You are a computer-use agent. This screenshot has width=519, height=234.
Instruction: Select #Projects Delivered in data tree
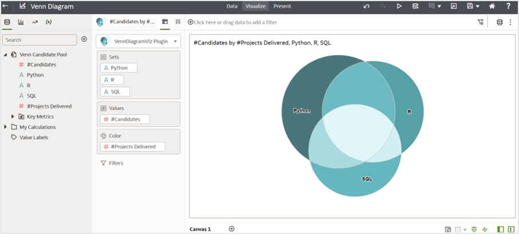point(49,106)
